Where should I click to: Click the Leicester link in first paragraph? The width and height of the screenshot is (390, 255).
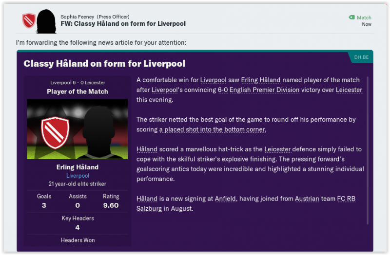pyautogui.click(x=349, y=90)
